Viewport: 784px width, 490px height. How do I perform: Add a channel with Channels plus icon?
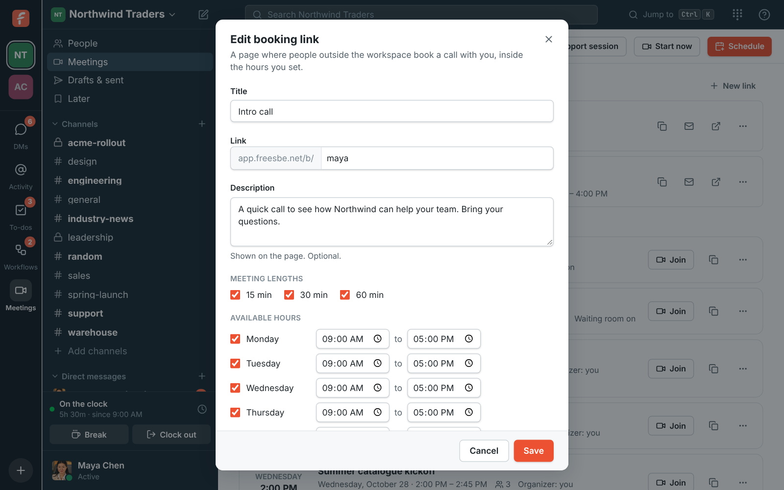point(202,124)
